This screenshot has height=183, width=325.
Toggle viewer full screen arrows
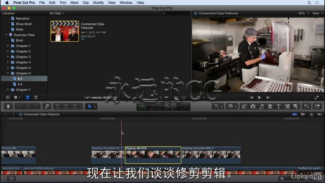316,98
